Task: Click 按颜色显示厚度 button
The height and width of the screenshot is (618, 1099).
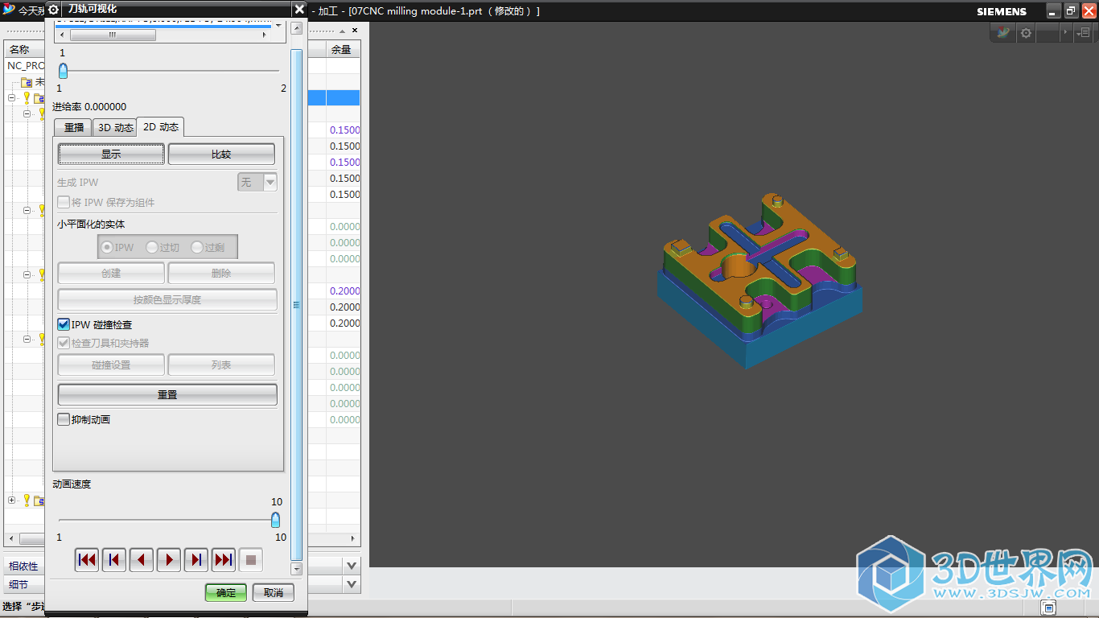Action: tap(167, 299)
